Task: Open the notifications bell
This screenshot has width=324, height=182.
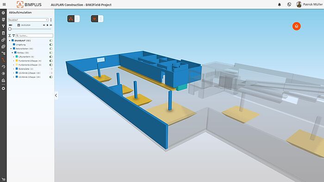Action: [280, 4]
